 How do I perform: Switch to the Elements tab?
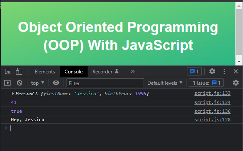tap(45, 72)
